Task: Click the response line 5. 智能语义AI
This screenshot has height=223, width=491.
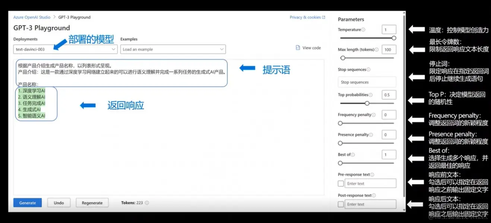Action: click(32, 116)
